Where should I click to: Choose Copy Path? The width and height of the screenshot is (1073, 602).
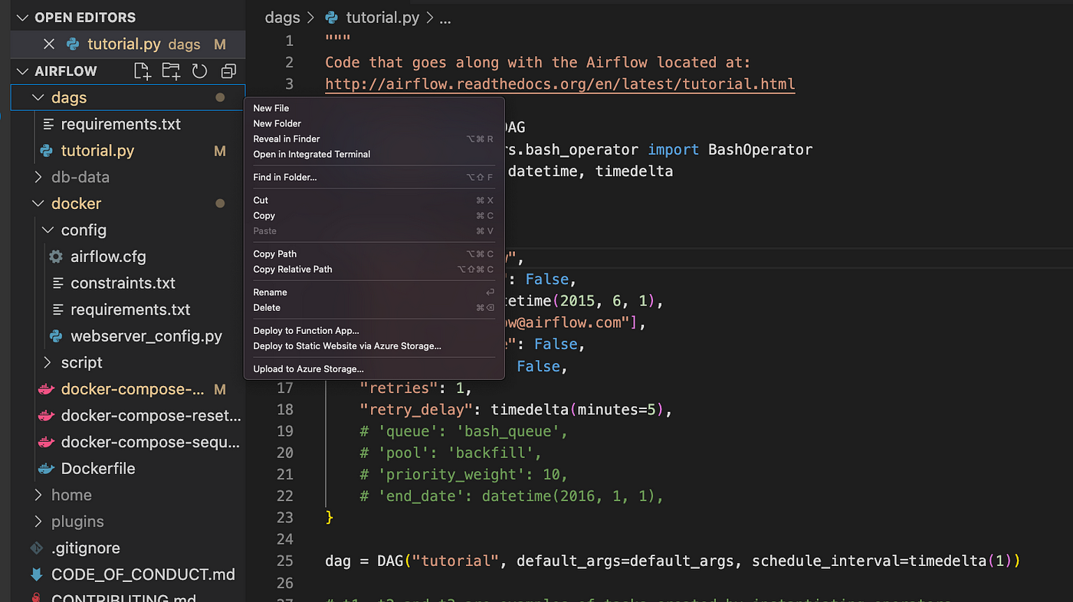tap(374, 254)
